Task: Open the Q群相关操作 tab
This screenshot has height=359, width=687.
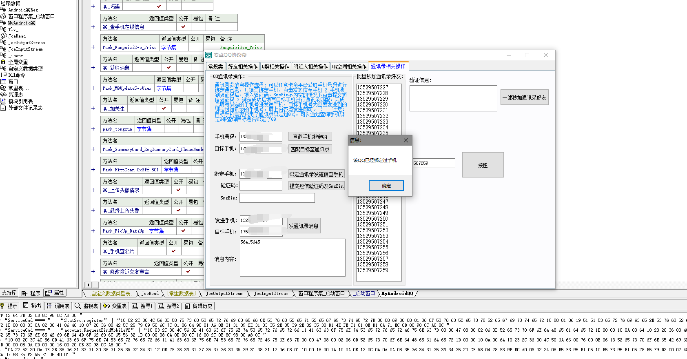Action: pos(275,66)
